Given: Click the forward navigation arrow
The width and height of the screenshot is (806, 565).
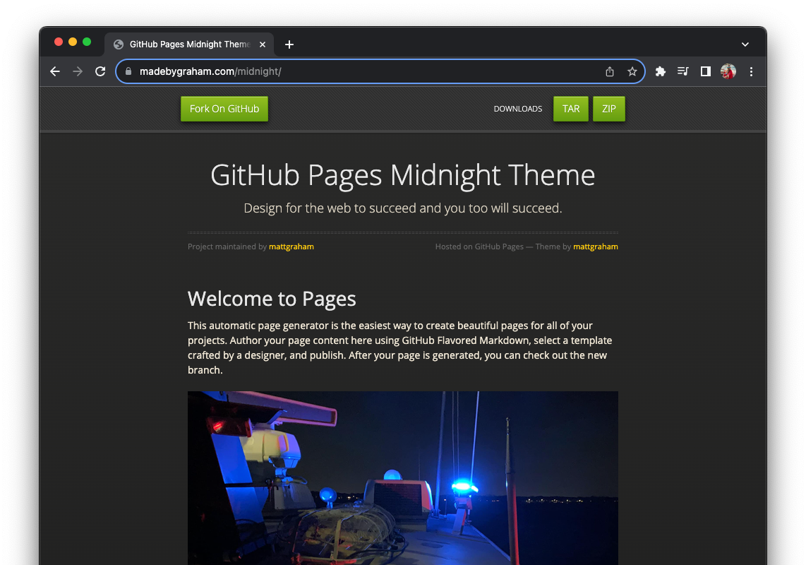Looking at the screenshot, I should coord(78,71).
